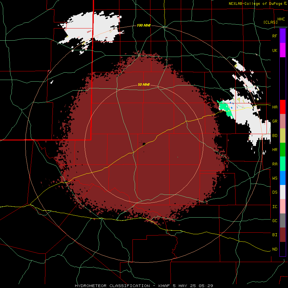Viewport: 288px width, 288px height.
Task: Click the 'IC' legend label
Action: pos(275,206)
